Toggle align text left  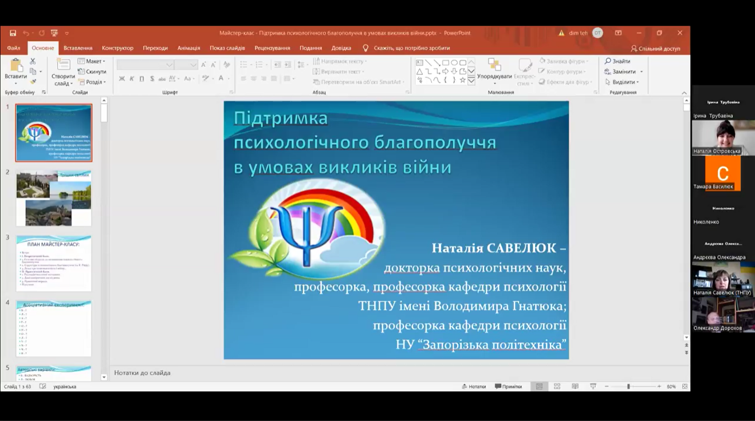tap(243, 79)
